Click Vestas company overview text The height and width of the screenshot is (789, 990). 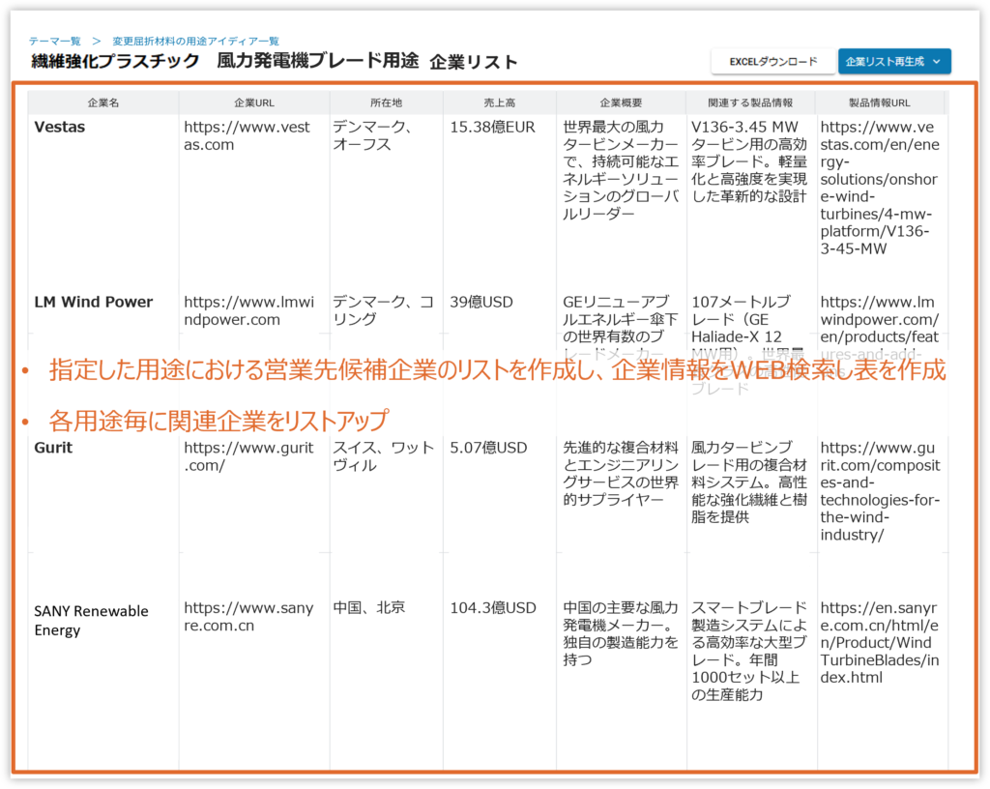click(621, 170)
